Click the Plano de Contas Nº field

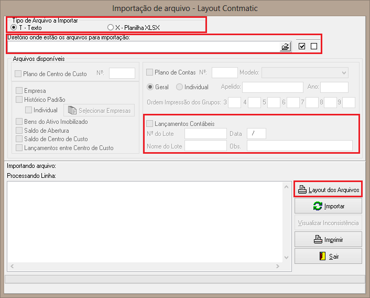click(225, 72)
